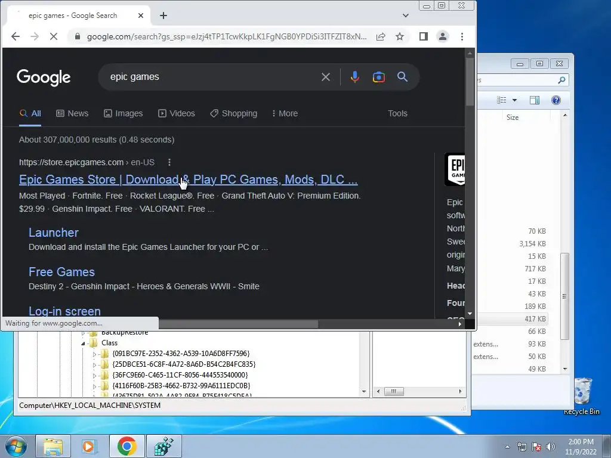Open Windows Explorer from the taskbar
This screenshot has width=611, height=458.
point(53,447)
